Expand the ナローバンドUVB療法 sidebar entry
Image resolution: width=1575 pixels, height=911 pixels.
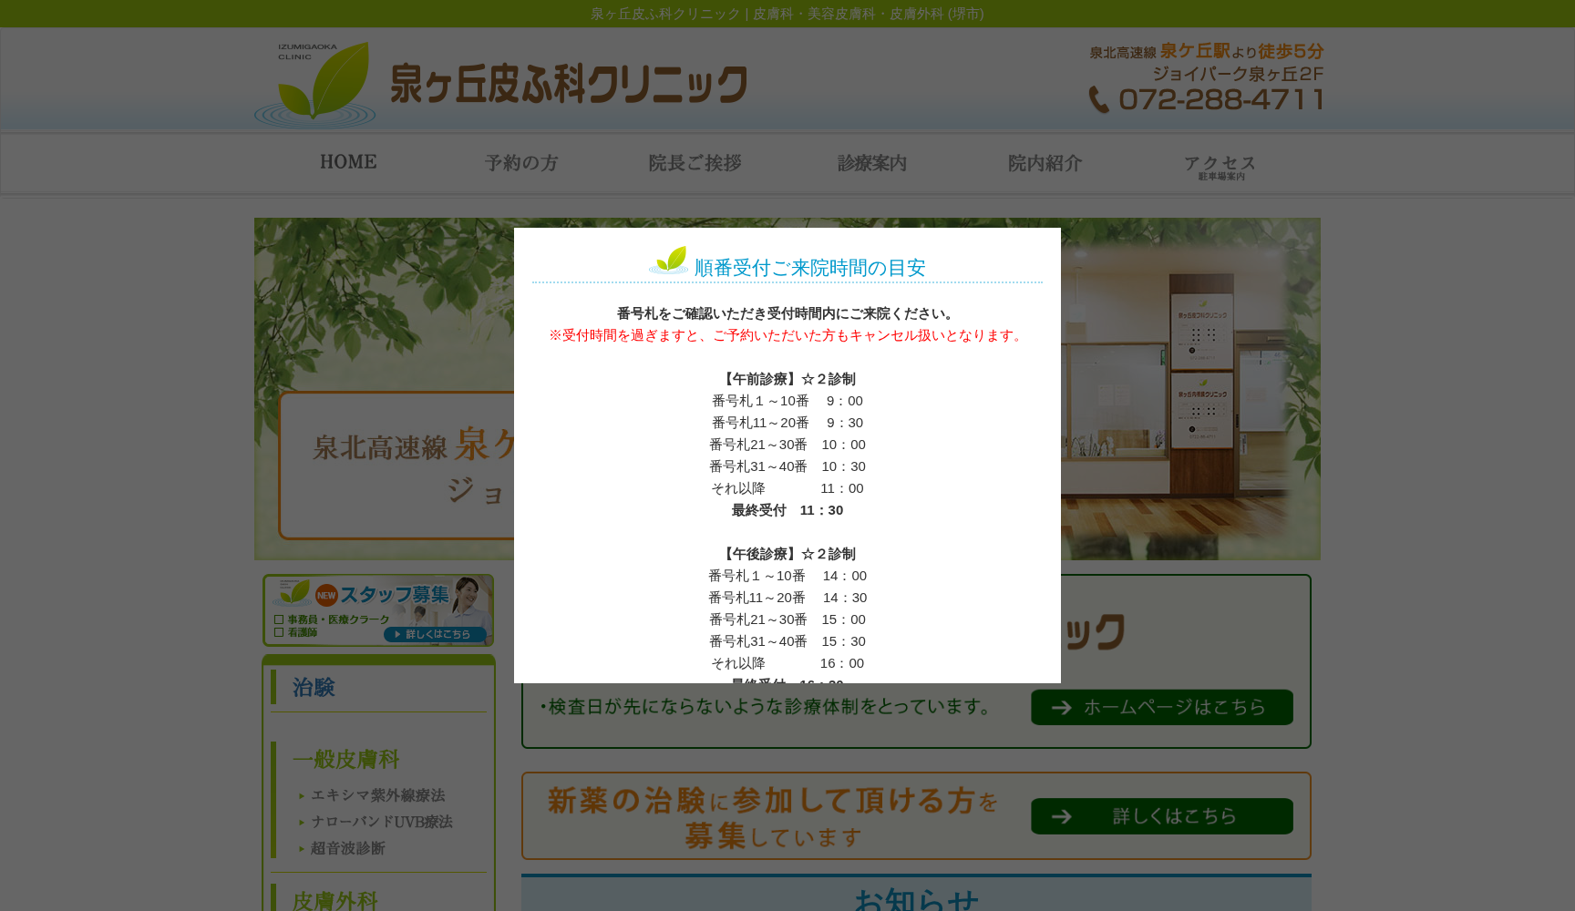(381, 822)
